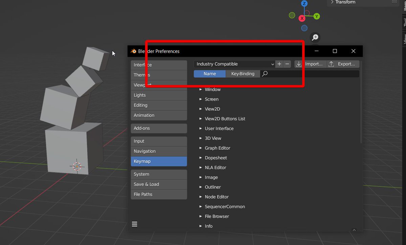Export the keymap configuration
Viewport: 406px width, 245px height.
[343, 64]
